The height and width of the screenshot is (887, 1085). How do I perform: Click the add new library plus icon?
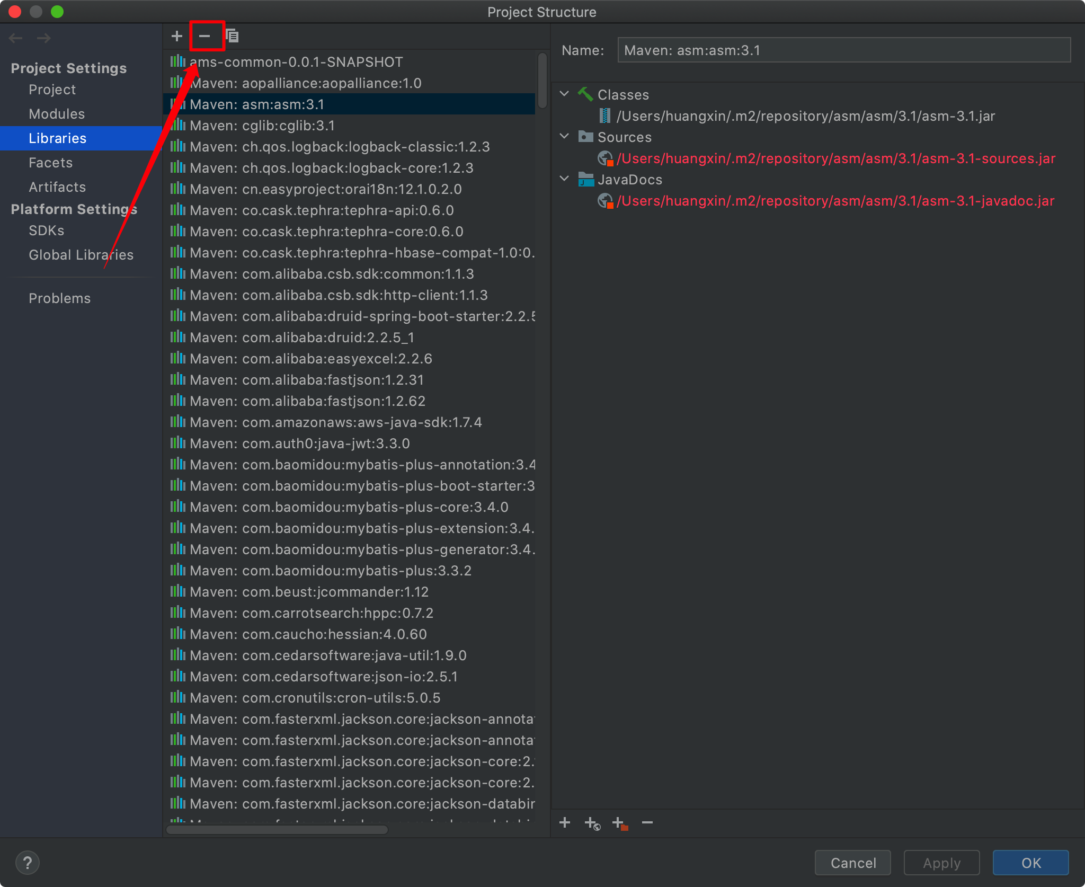click(x=177, y=36)
